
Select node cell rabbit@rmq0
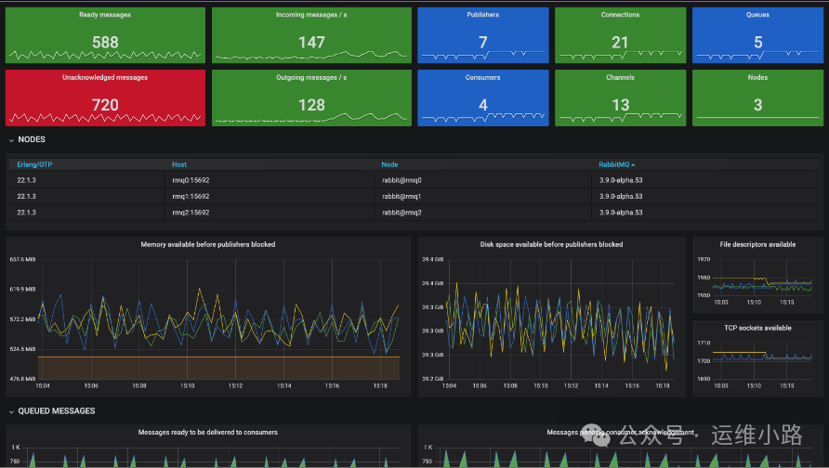click(401, 181)
